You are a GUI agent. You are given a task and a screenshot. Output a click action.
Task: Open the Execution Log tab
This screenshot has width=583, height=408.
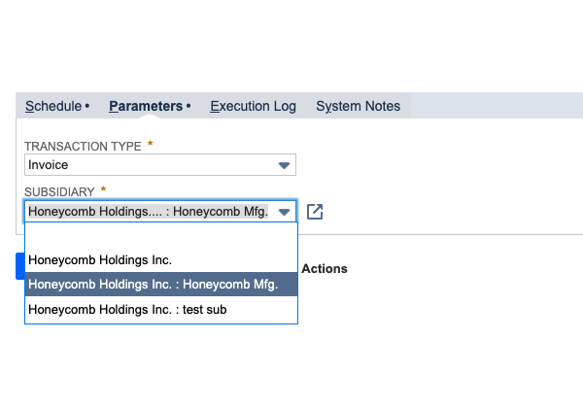(253, 106)
